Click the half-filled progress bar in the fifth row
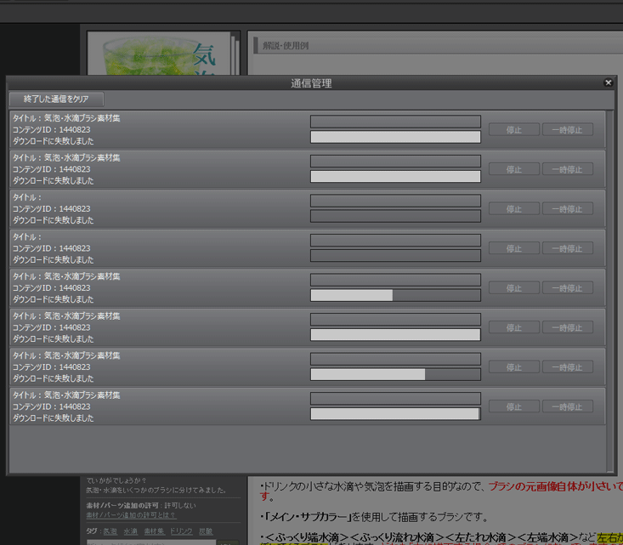The image size is (623, 545). coord(395,295)
